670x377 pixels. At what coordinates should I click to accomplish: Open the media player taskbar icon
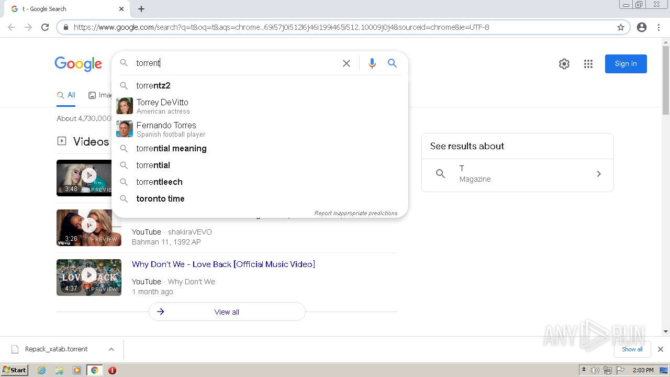[x=77, y=370]
